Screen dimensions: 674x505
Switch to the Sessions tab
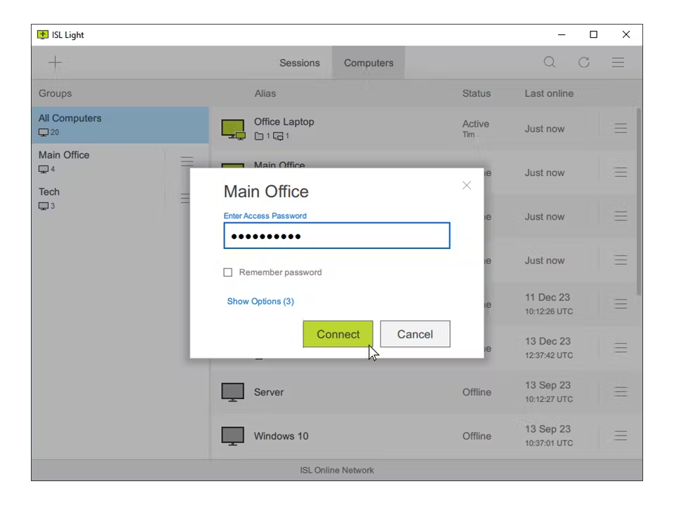tap(300, 62)
